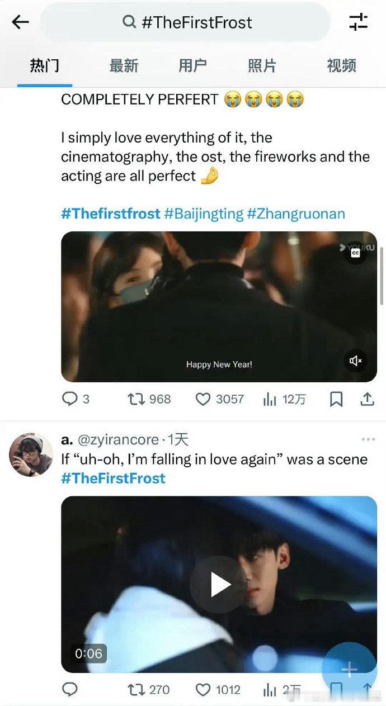Open more options for the zyirancore post

click(368, 439)
